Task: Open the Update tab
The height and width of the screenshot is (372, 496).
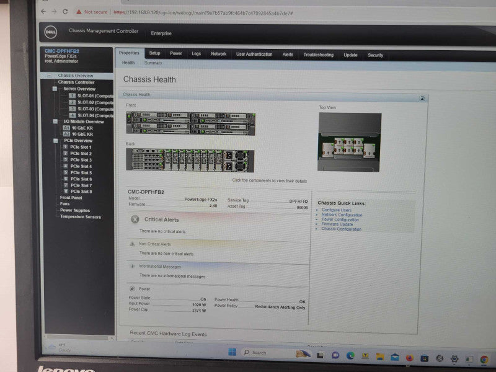Action: (350, 55)
